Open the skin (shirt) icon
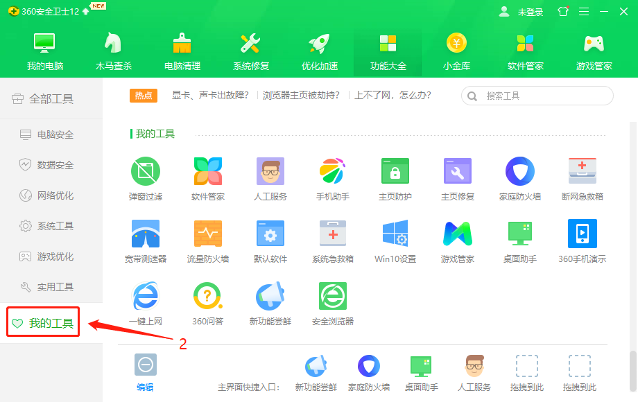The height and width of the screenshot is (402, 638). point(563,11)
